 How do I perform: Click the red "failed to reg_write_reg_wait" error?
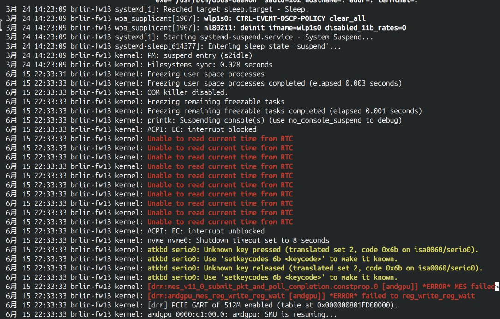(311, 296)
